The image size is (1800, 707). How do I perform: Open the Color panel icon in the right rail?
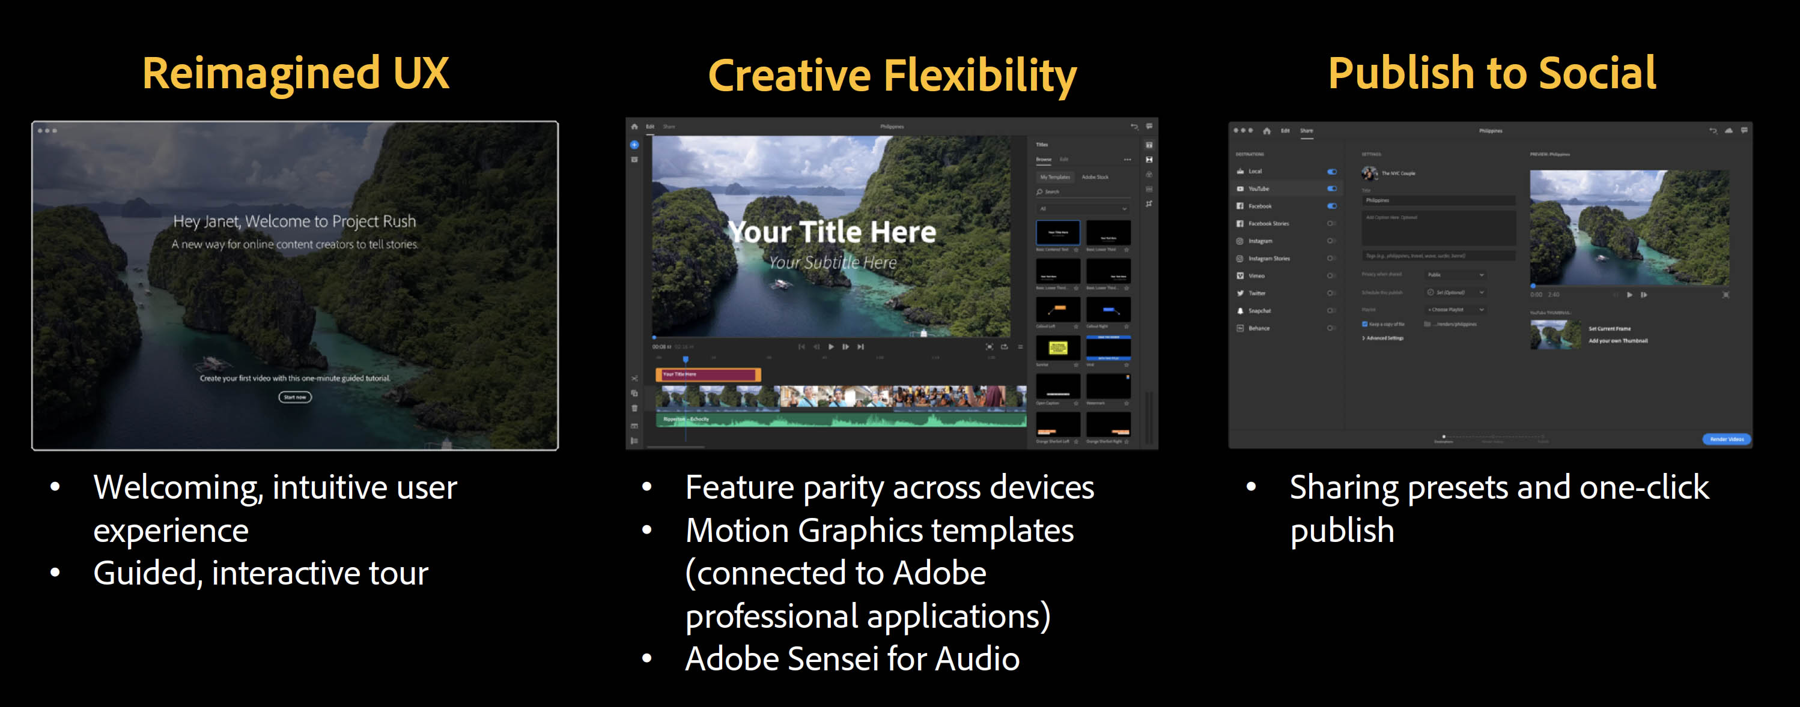pyautogui.click(x=1149, y=175)
